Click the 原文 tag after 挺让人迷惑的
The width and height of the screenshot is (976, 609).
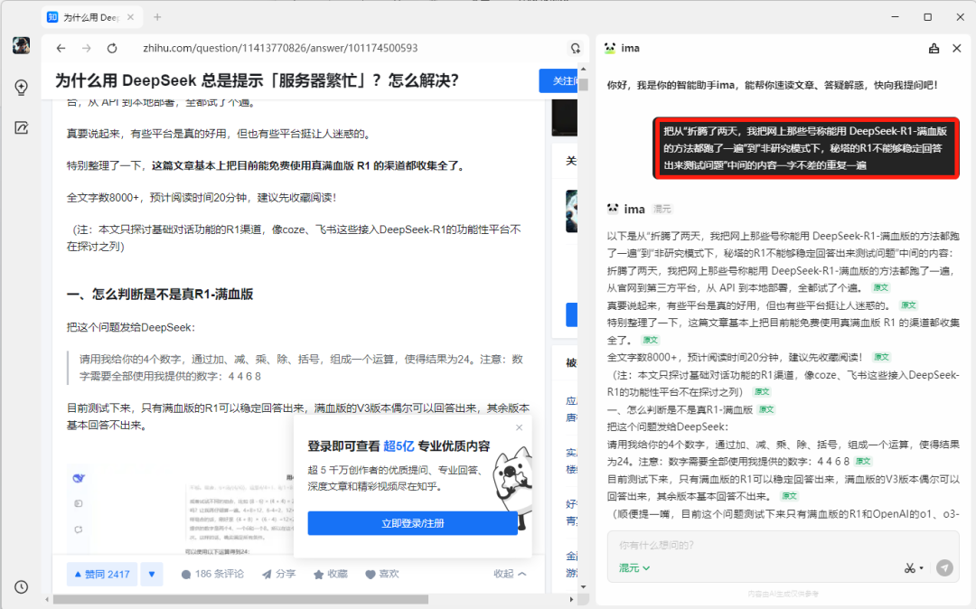pyautogui.click(x=909, y=305)
